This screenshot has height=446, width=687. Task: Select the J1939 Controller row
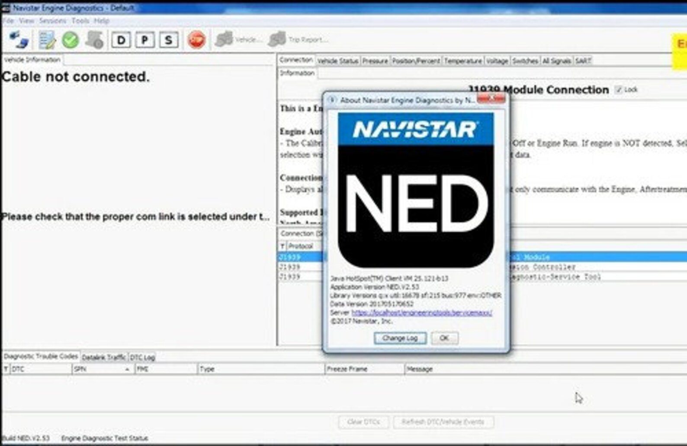point(482,267)
